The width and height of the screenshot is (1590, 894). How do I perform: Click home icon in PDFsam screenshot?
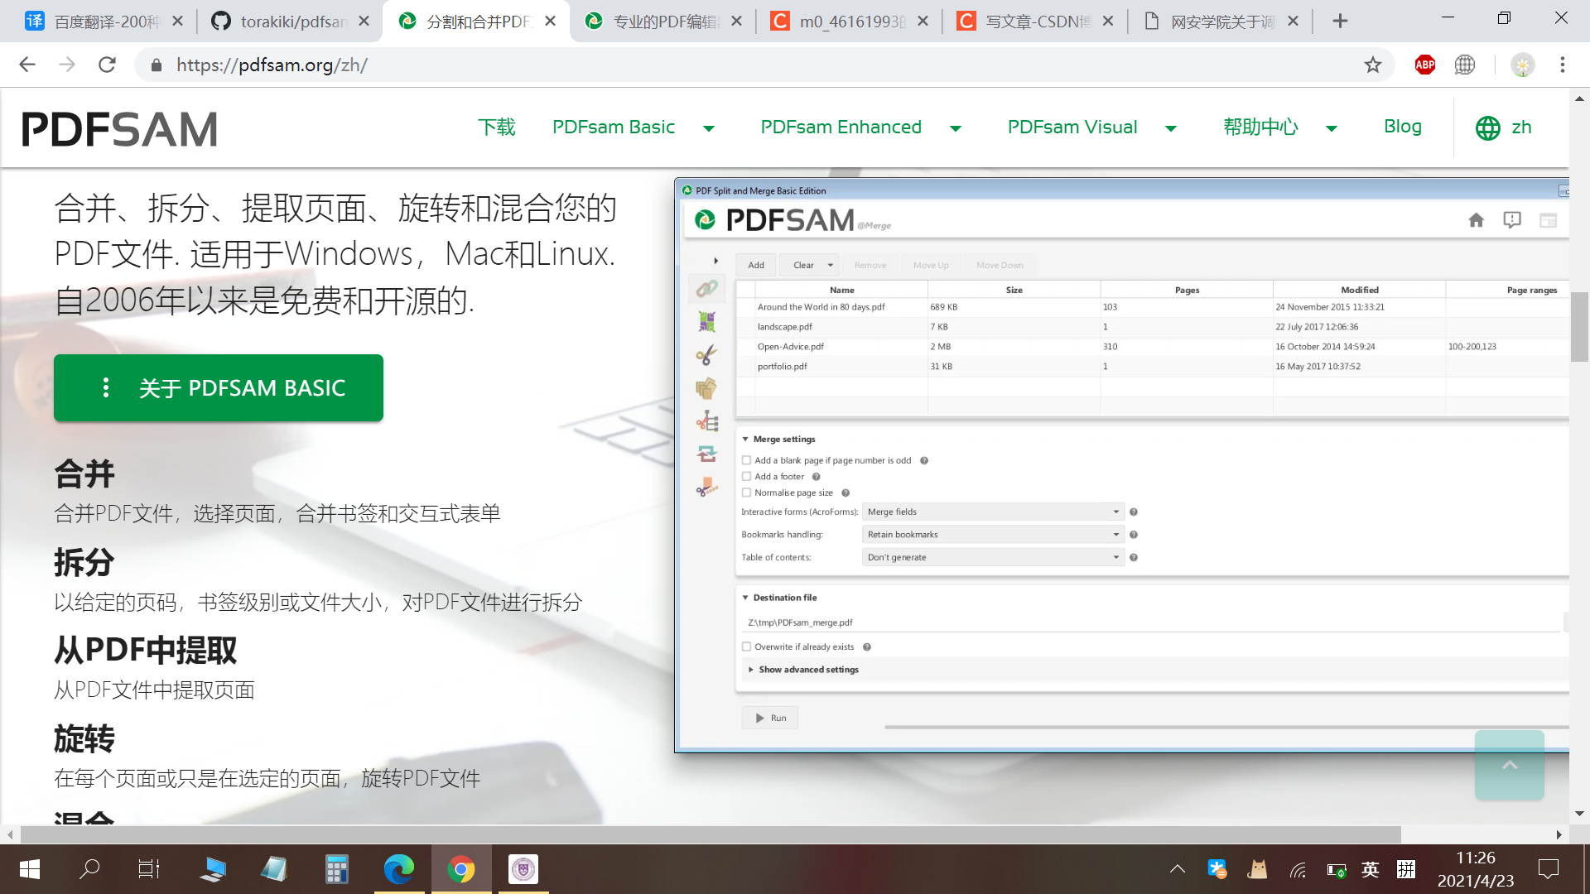(1476, 220)
